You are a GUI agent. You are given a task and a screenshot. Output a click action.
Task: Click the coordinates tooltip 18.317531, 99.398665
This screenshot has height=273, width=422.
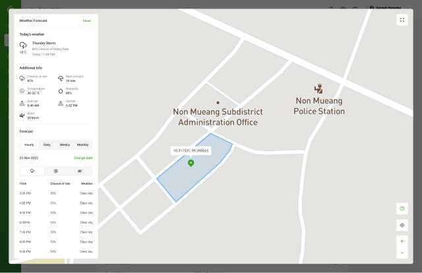(x=191, y=151)
